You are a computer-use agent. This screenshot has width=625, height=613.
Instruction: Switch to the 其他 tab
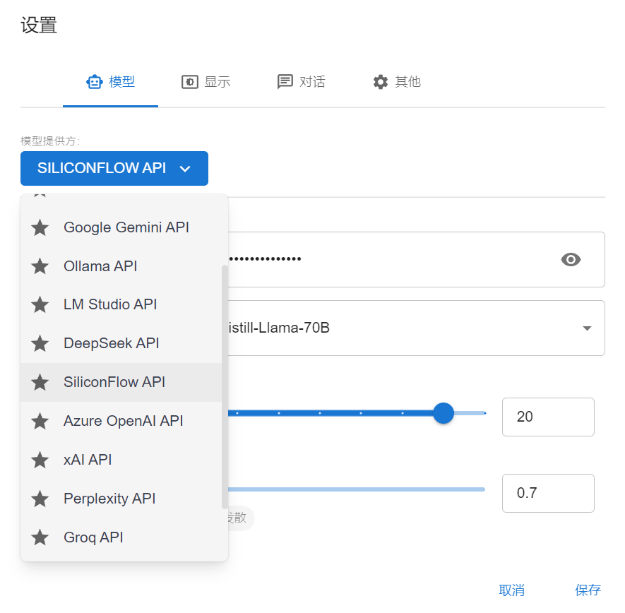[397, 82]
